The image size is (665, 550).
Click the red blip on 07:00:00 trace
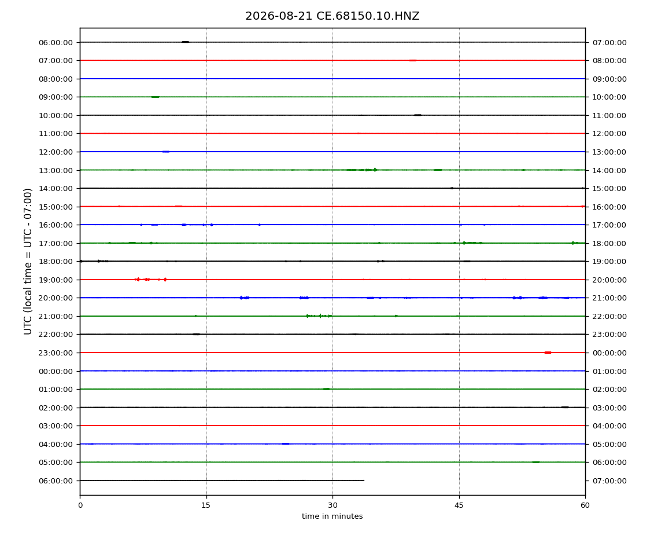pyautogui.click(x=413, y=60)
